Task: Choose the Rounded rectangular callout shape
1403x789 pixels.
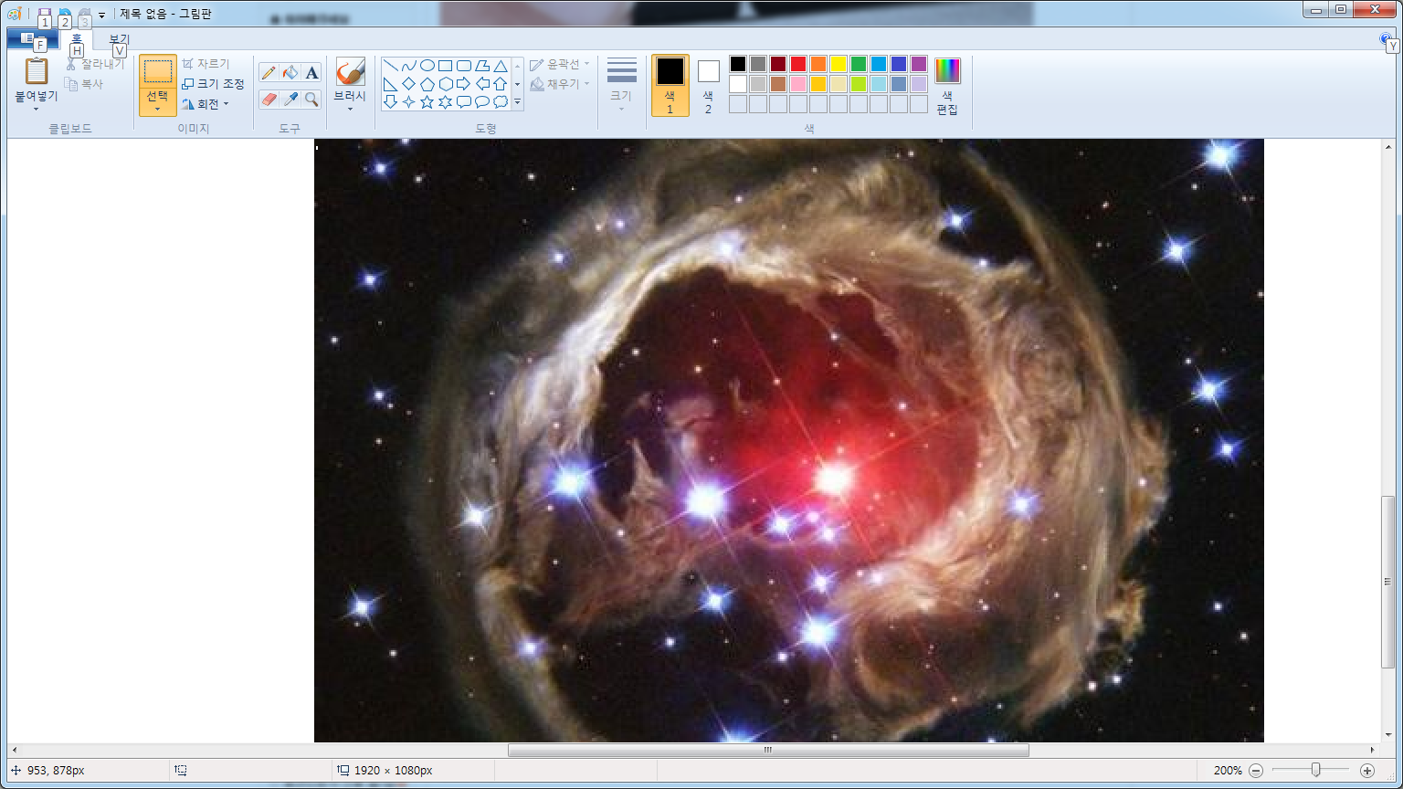Action: [x=463, y=101]
